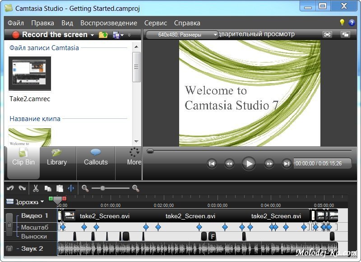The width and height of the screenshot is (361, 262).
Task: Open the Справка menu
Action: point(187,23)
